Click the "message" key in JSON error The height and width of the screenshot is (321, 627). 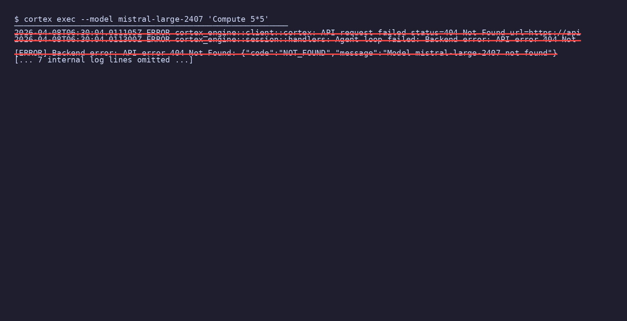coord(356,53)
